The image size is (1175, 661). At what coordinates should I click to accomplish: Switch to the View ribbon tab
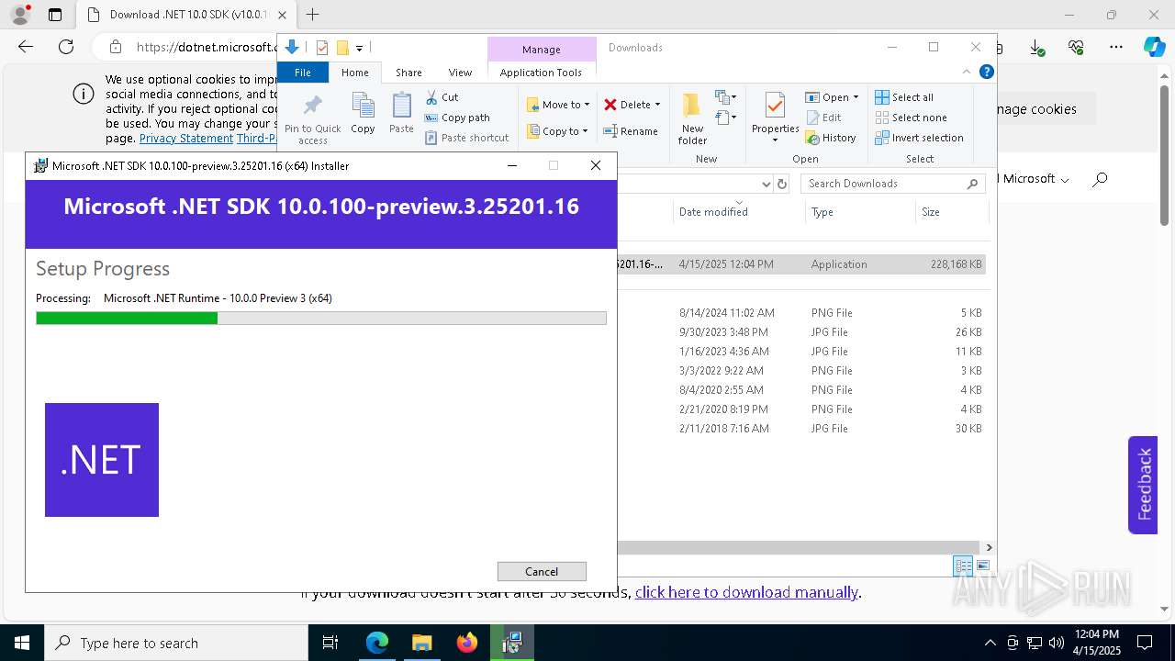coord(460,73)
